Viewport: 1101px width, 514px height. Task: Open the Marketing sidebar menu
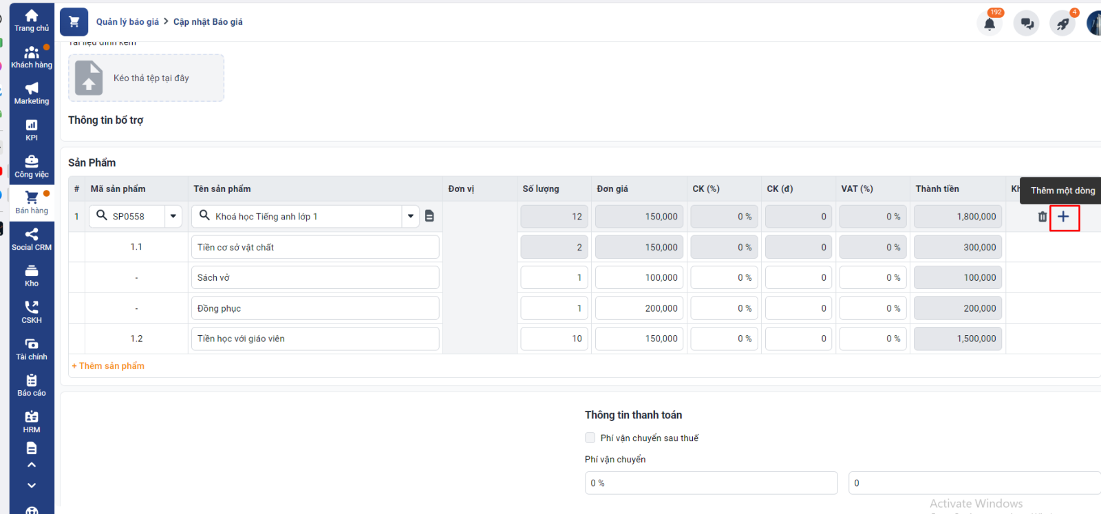(32, 94)
